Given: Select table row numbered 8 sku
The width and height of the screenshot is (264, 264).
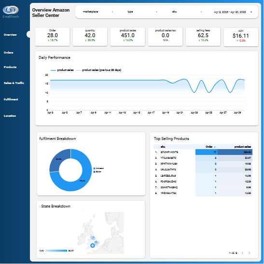Looking at the screenshot, I should [168, 193].
